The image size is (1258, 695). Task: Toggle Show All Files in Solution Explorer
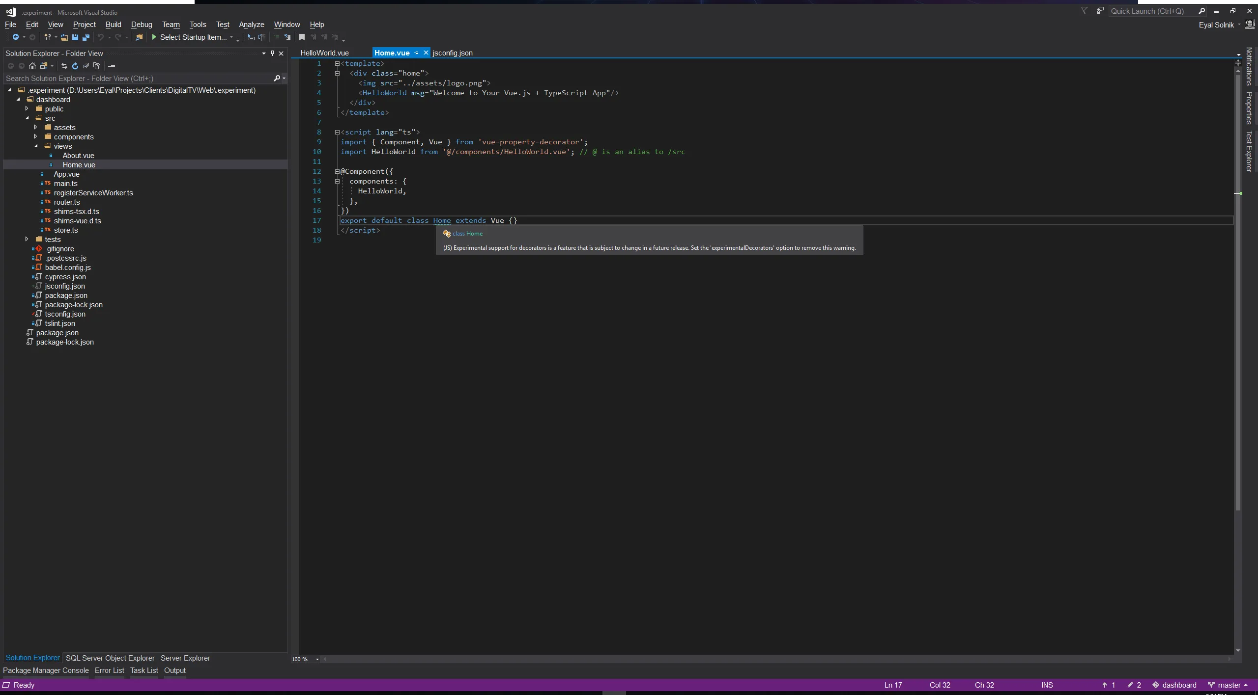97,66
